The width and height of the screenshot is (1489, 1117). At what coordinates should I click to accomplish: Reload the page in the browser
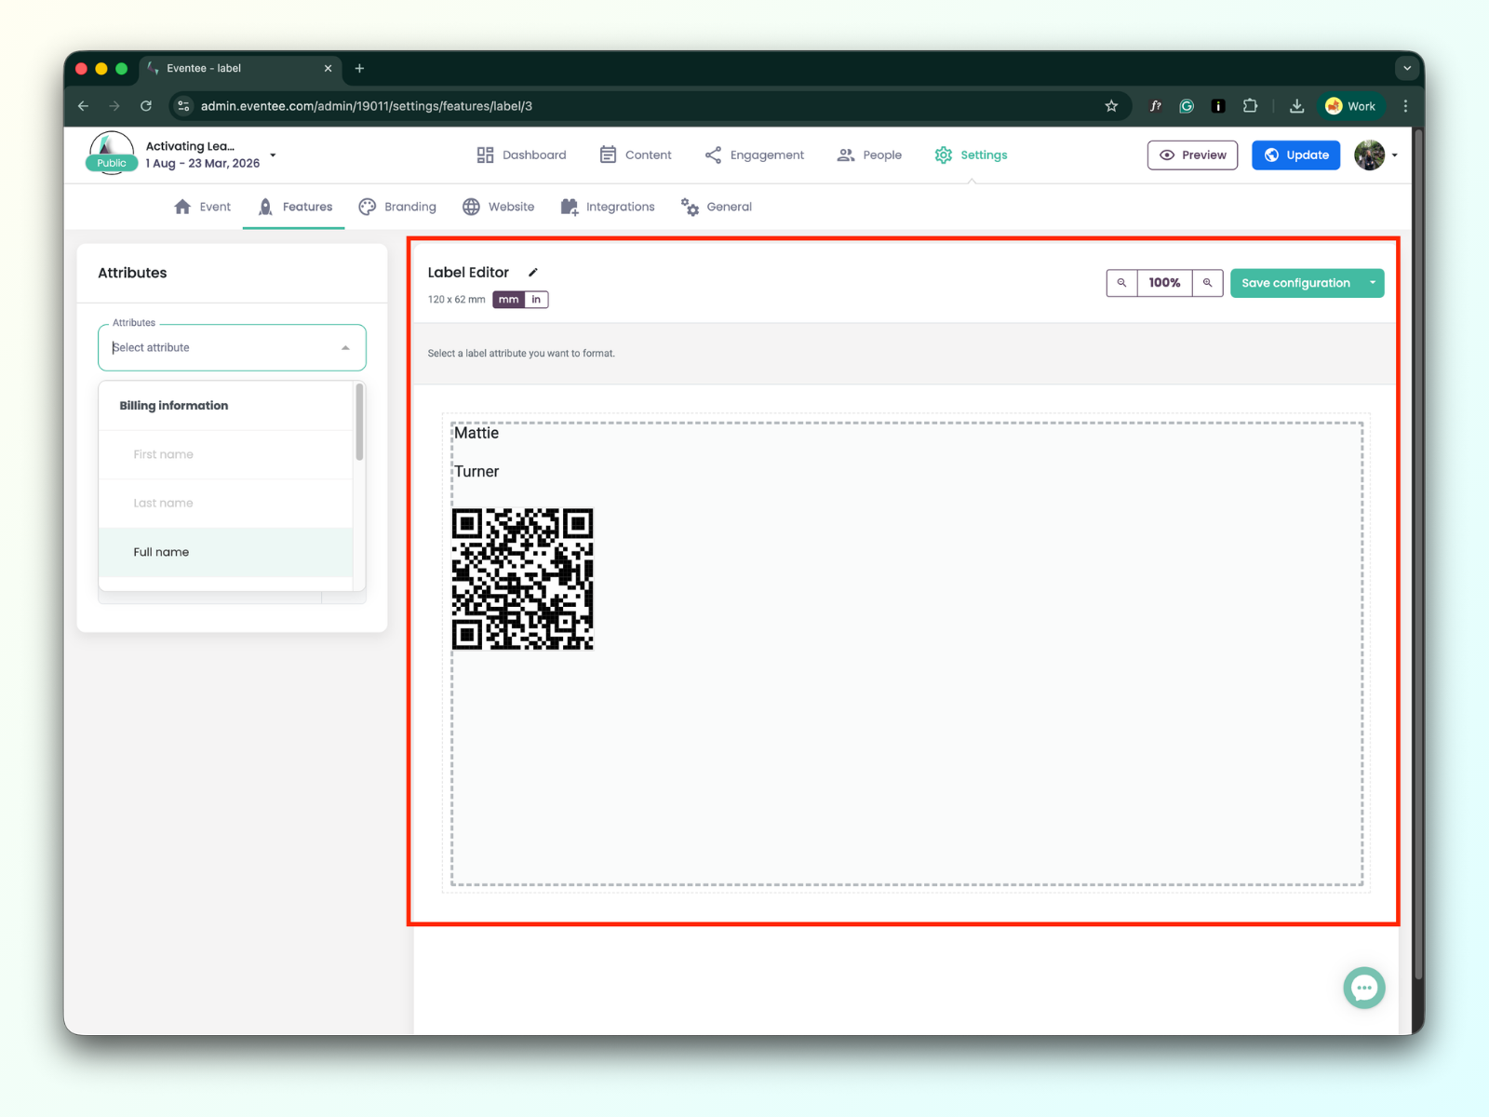(146, 106)
